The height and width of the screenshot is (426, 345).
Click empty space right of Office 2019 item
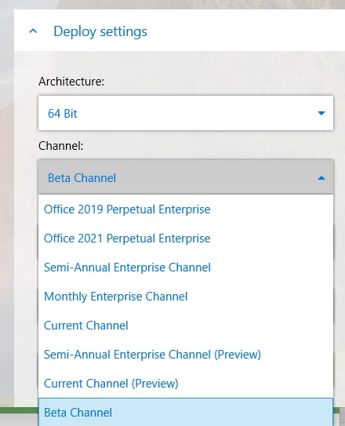point(271,209)
